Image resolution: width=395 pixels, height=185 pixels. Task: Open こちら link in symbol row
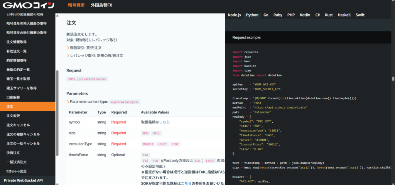[x=164, y=122]
